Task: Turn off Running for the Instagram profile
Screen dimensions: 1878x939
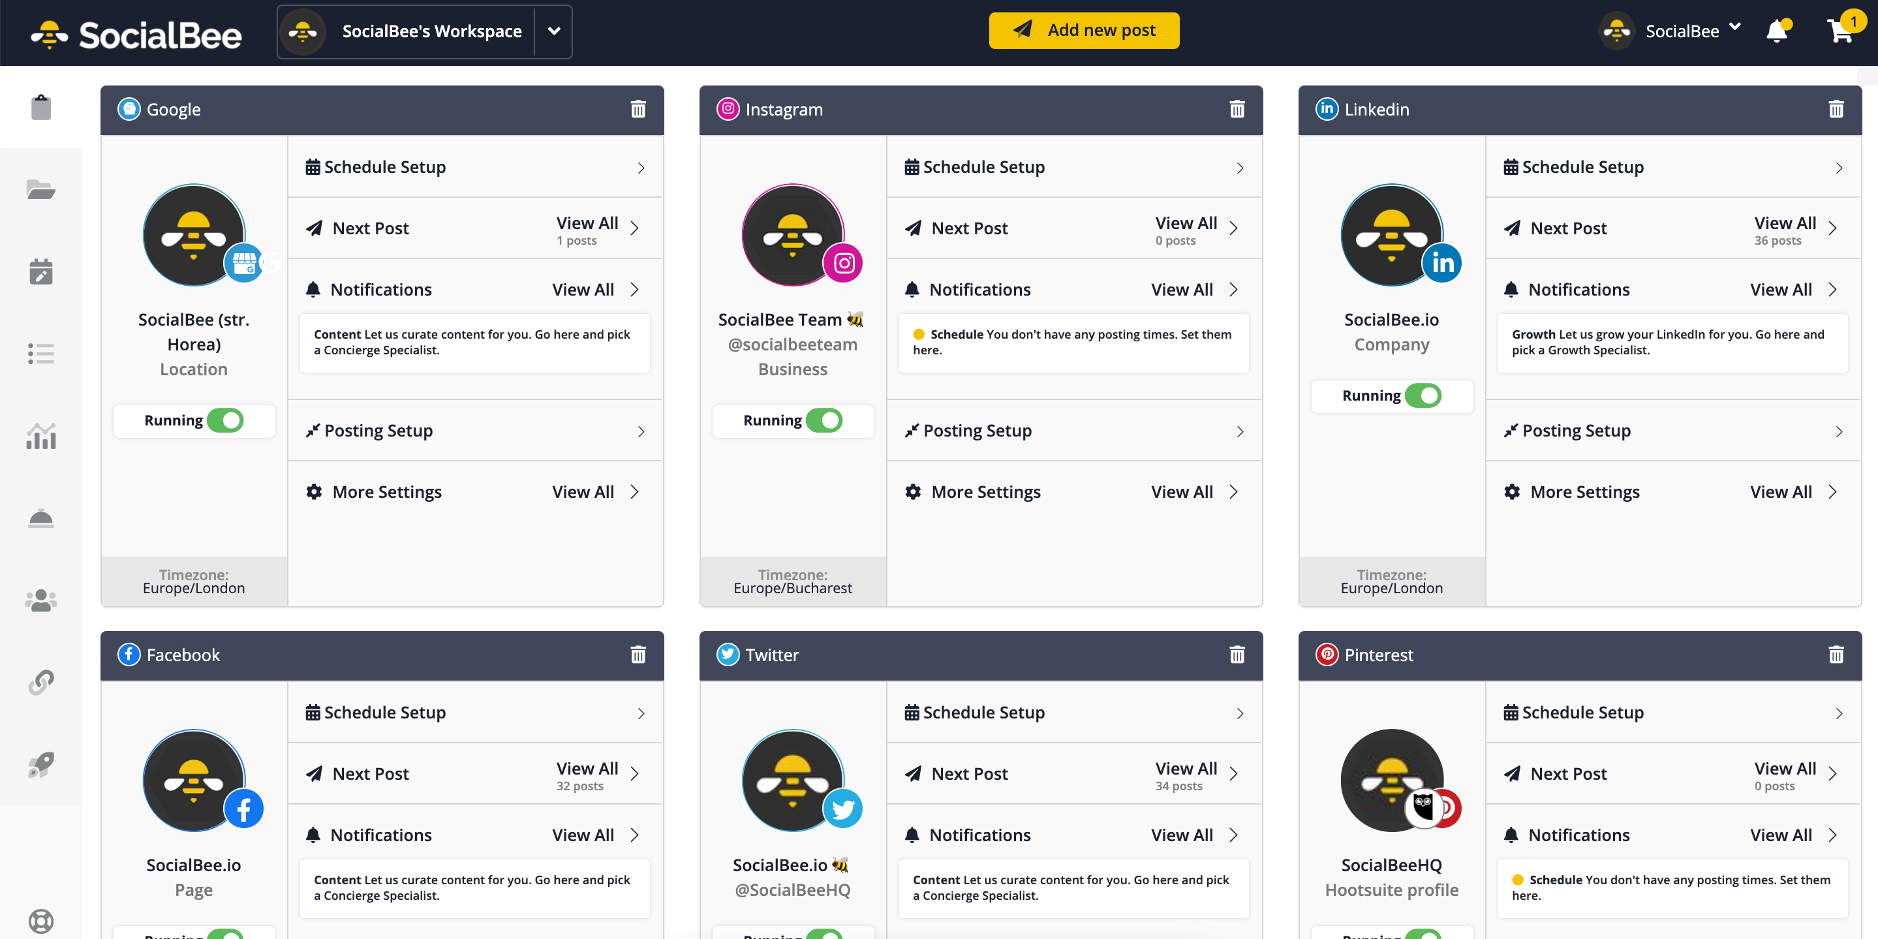Action: [827, 420]
